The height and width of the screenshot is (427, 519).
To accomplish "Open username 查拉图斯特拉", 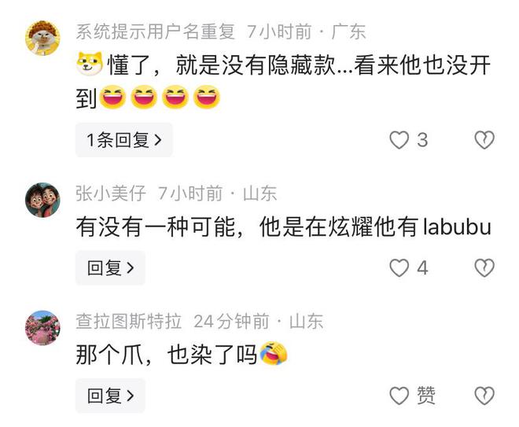I will point(129,322).
